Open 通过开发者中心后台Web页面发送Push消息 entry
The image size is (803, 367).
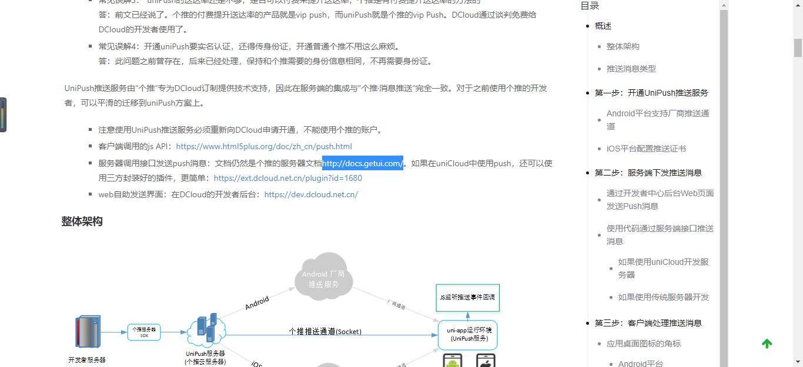click(660, 200)
